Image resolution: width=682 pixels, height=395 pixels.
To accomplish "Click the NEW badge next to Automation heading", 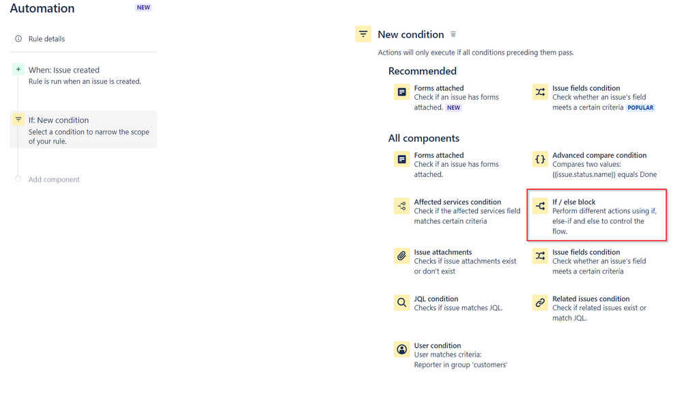I will pyautogui.click(x=143, y=8).
